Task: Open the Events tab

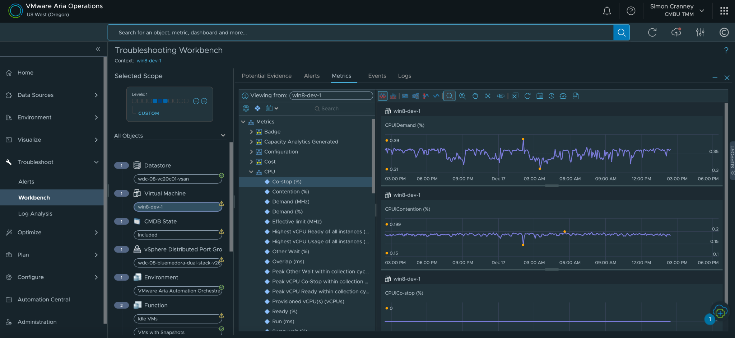Action: 377,76
